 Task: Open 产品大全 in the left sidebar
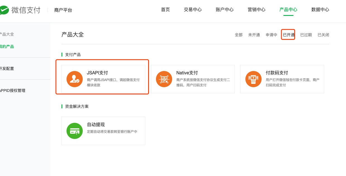point(7,34)
